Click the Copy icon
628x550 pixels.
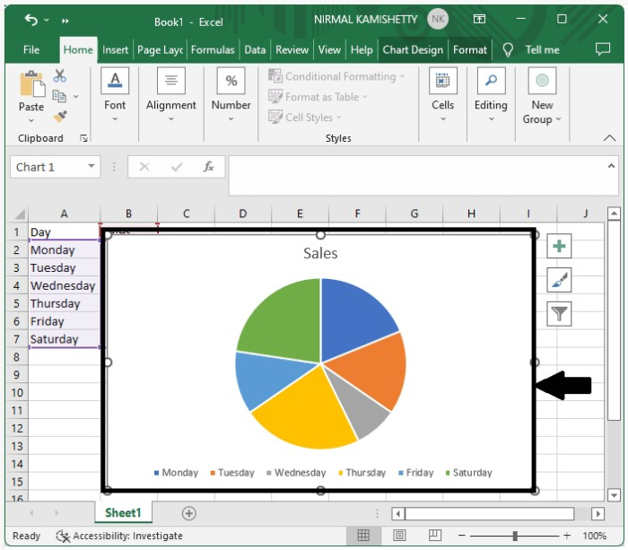60,96
